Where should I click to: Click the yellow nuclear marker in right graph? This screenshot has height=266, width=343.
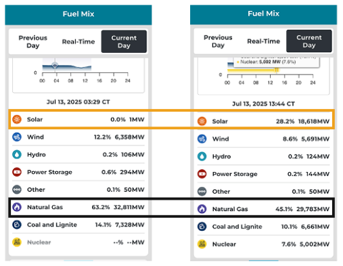[x=277, y=70]
